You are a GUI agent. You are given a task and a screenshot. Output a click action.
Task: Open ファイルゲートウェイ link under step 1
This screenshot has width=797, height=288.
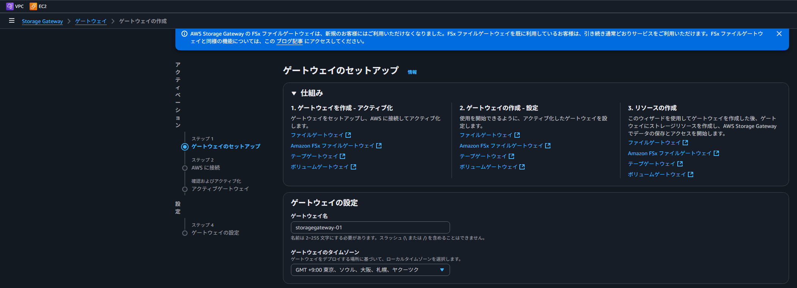pyautogui.click(x=317, y=135)
